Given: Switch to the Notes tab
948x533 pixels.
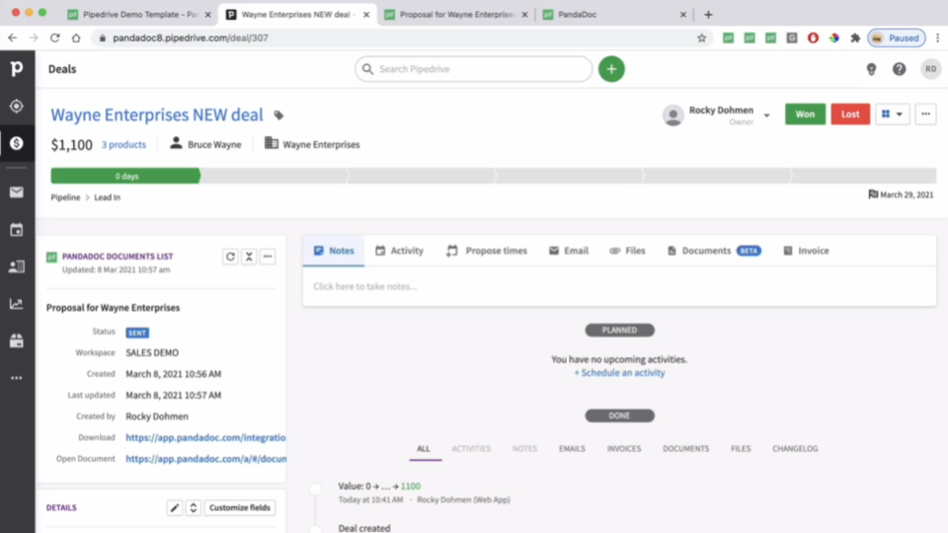Looking at the screenshot, I should 334,250.
